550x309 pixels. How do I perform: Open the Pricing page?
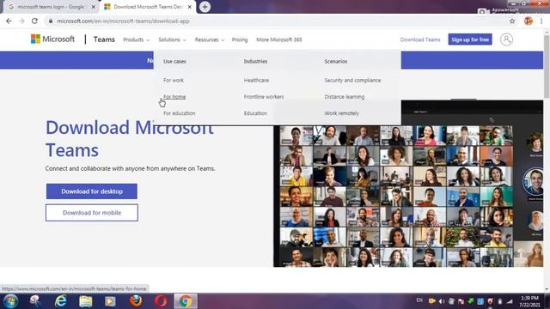tap(240, 39)
